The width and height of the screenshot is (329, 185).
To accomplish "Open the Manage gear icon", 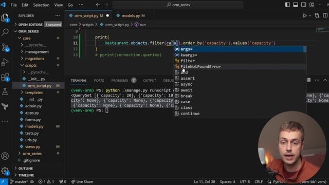I will point(5,171).
